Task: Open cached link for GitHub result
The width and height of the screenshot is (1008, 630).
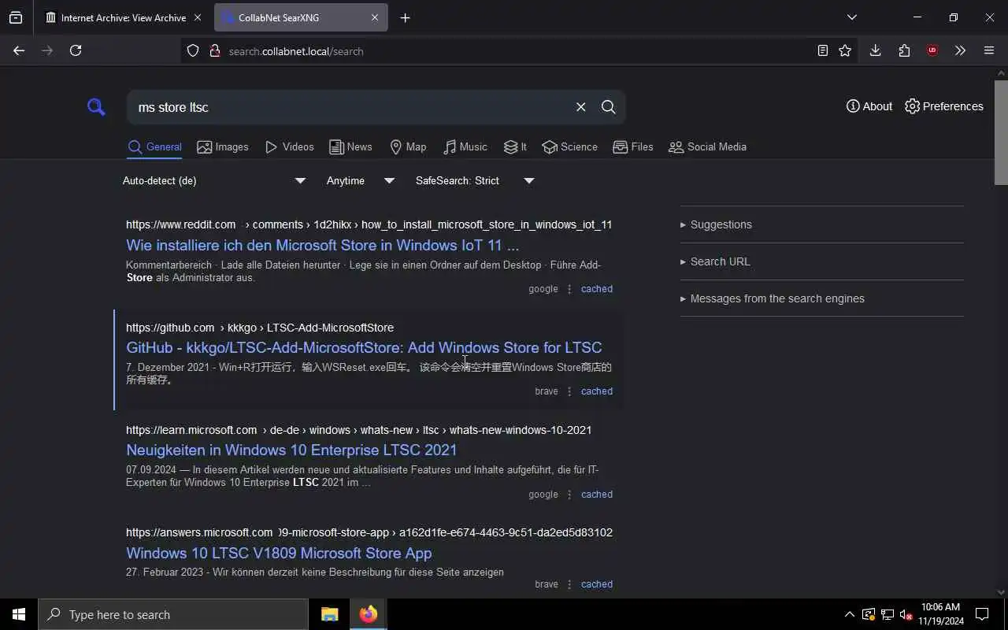Action: (x=597, y=391)
